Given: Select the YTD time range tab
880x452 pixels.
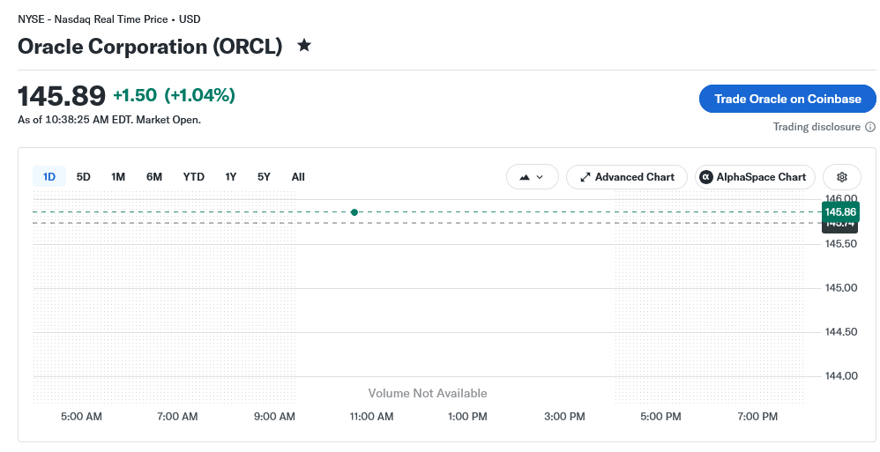Looking at the screenshot, I should click(194, 177).
